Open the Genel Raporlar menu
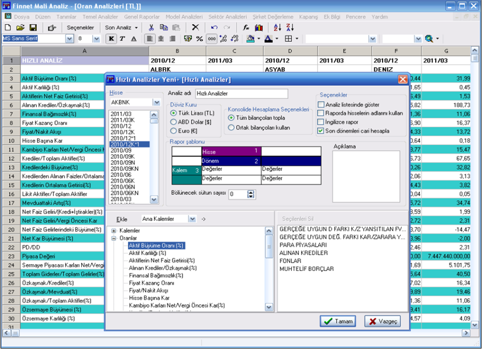The height and width of the screenshot is (349, 482). tap(142, 17)
